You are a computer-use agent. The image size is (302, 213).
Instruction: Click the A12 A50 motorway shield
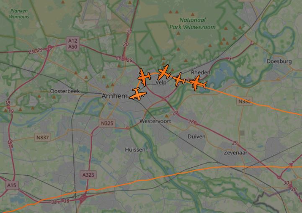(x=73, y=44)
